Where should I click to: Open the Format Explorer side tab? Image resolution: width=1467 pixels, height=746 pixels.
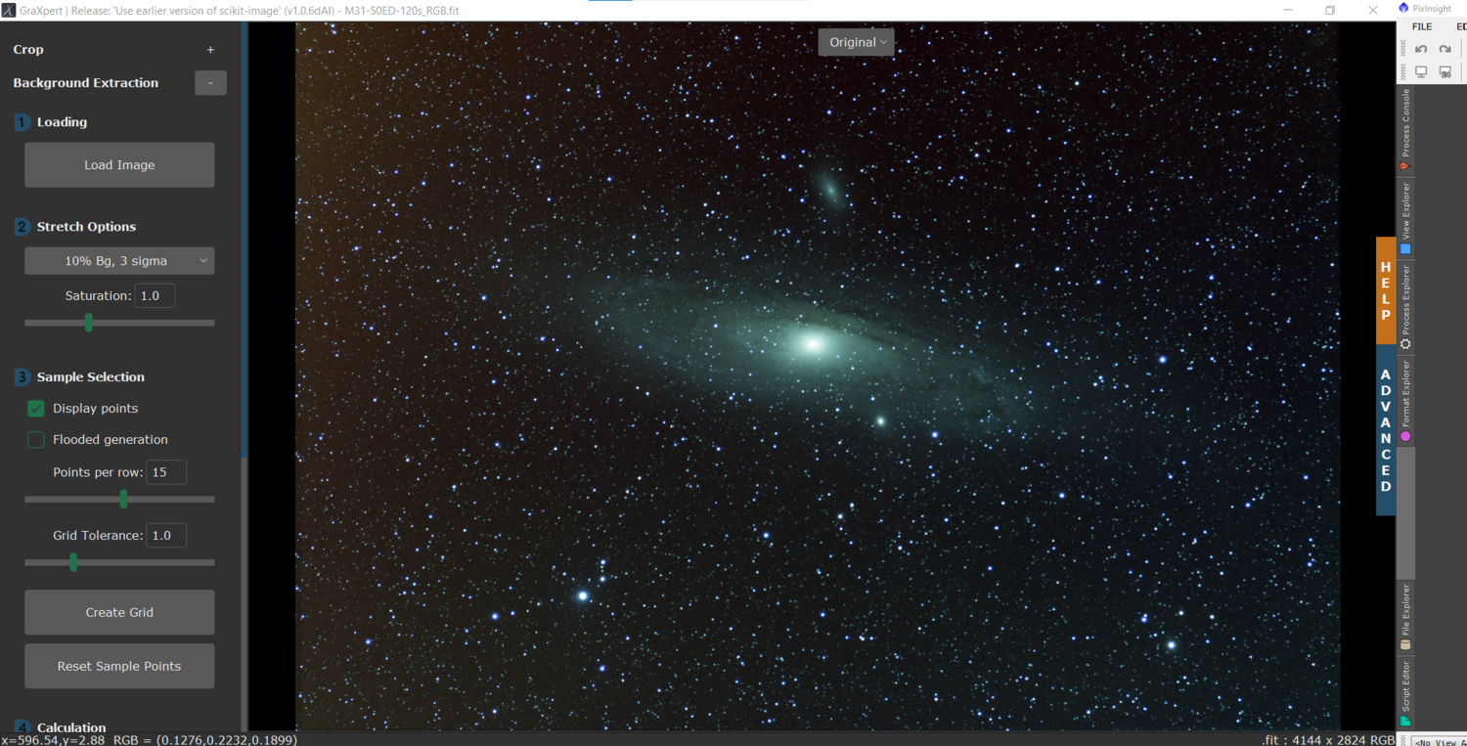coord(1406,401)
